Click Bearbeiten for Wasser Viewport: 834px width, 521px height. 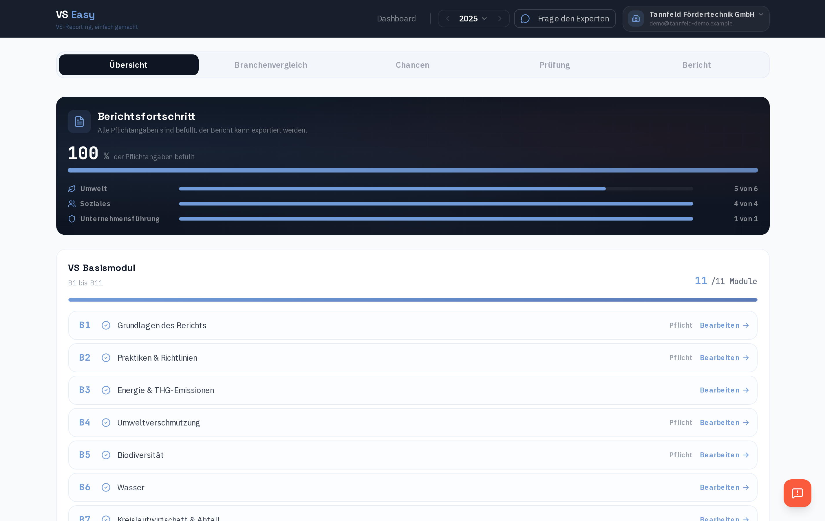point(725,487)
